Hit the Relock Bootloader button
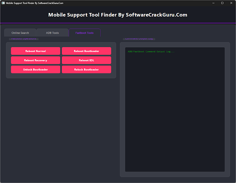The height and width of the screenshot is (183, 236). [x=86, y=69]
